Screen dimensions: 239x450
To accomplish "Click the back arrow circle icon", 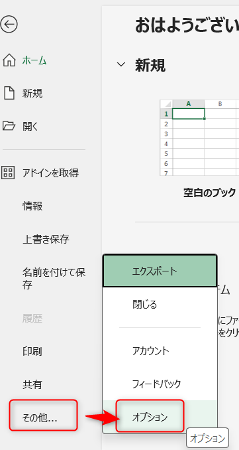I will click(9, 24).
